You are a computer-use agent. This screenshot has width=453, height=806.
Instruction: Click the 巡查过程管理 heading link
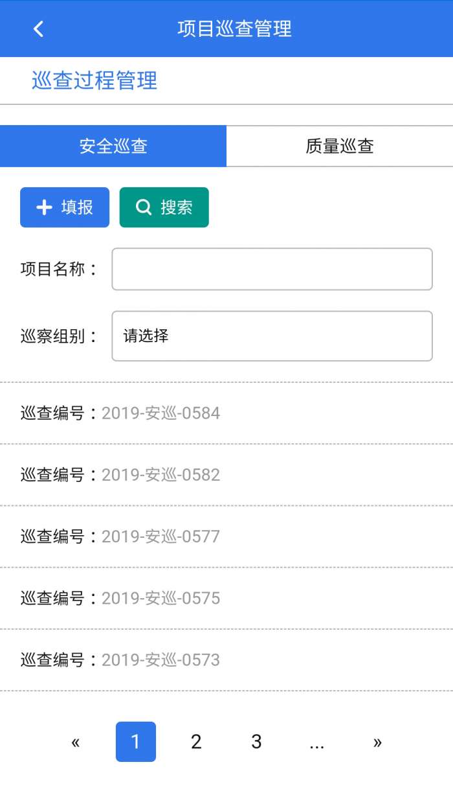(94, 80)
